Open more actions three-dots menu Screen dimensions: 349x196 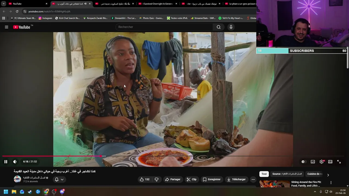[x=253, y=179]
